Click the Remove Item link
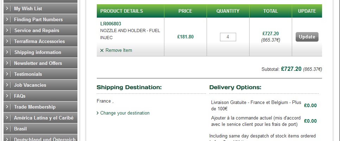The width and height of the screenshot is (340, 141). point(119,50)
